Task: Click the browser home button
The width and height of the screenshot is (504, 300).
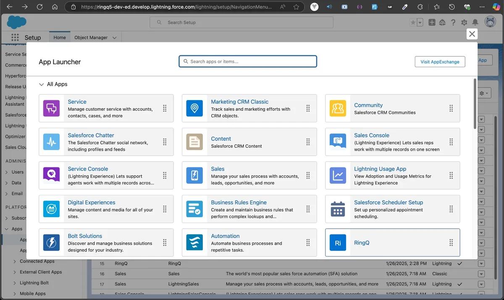Action: tap(55, 7)
